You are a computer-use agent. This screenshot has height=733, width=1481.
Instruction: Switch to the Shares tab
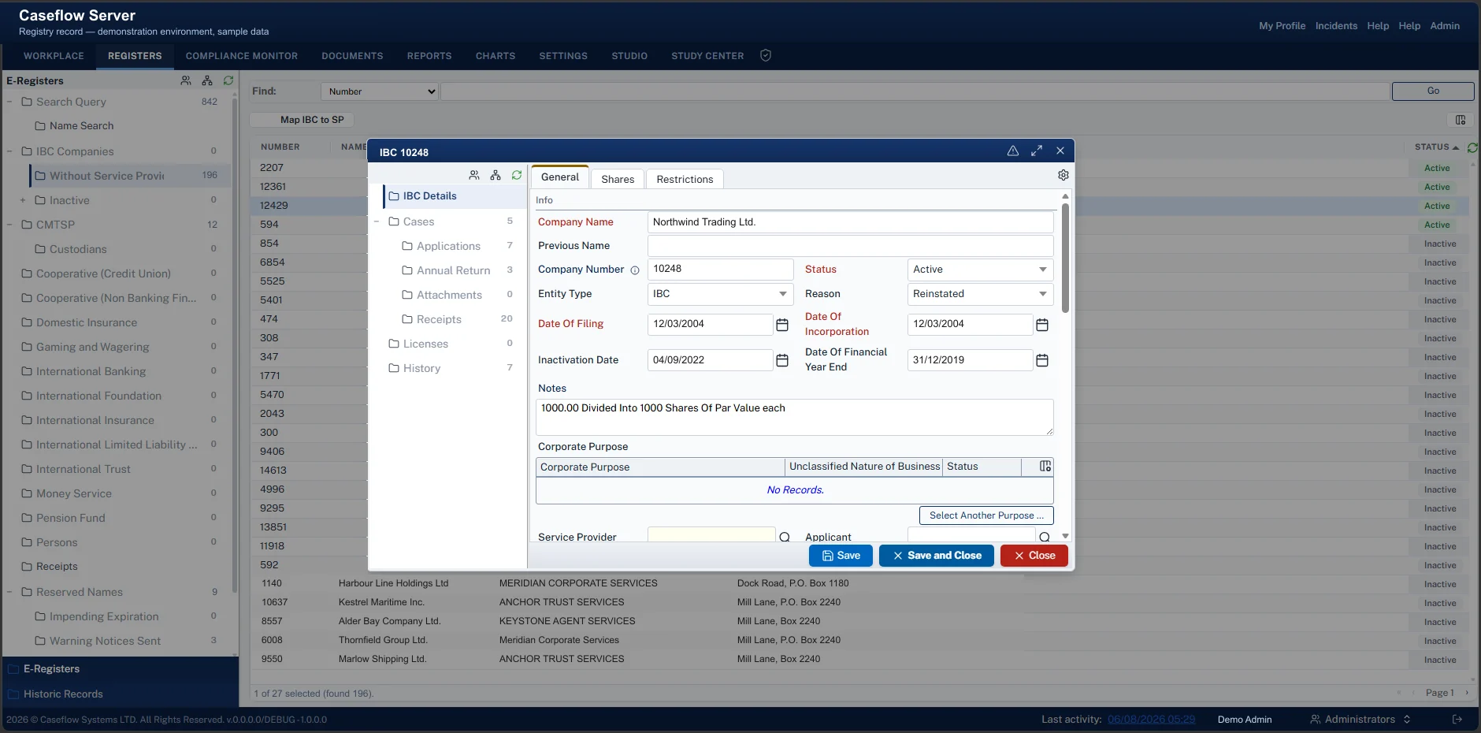pos(618,179)
